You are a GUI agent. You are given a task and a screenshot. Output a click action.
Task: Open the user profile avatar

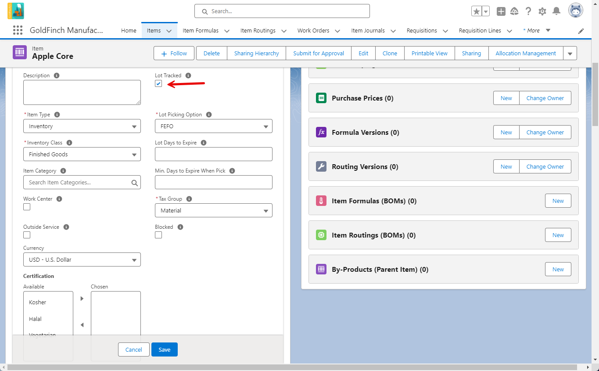576,11
